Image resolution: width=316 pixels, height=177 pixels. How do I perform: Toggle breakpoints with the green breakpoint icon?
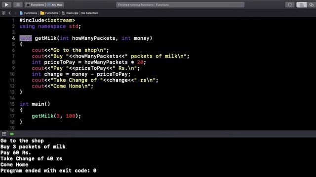coord(12,134)
